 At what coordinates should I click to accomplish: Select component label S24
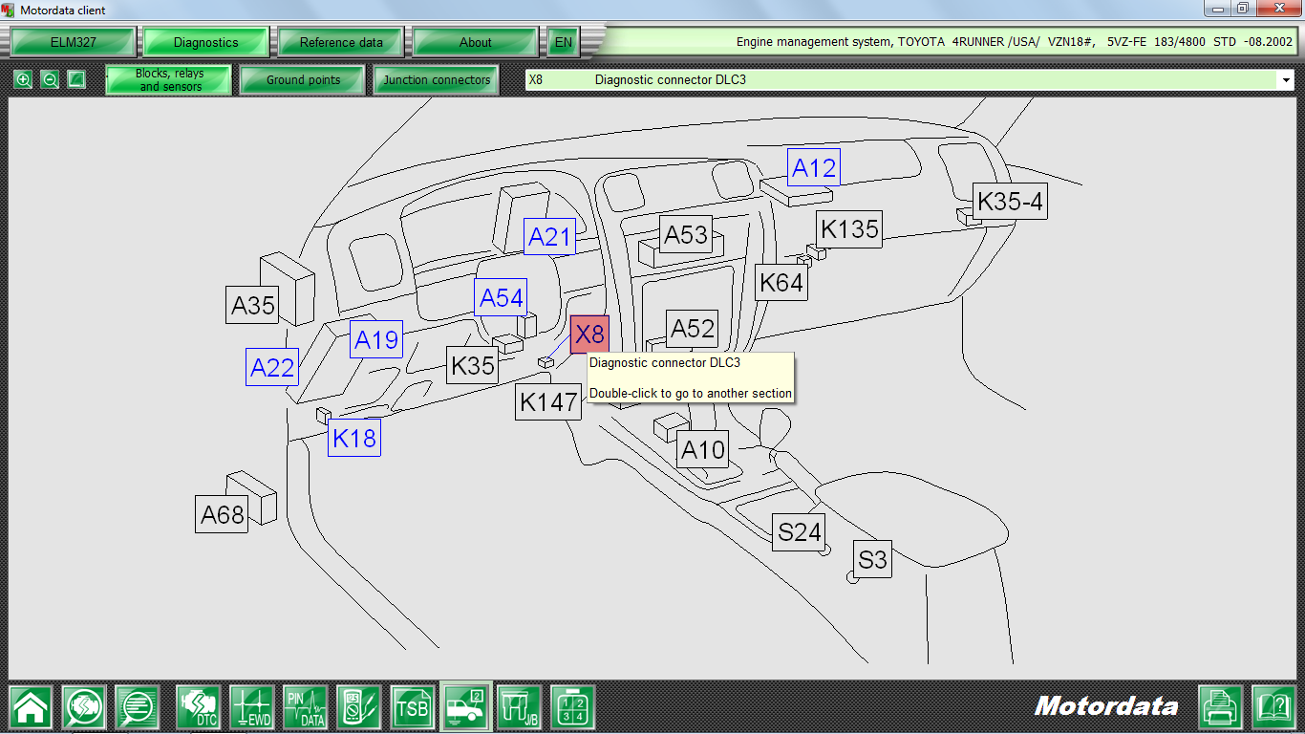(x=799, y=531)
